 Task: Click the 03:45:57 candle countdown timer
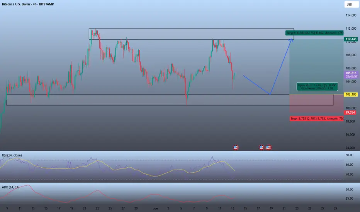pyautogui.click(x=352, y=77)
